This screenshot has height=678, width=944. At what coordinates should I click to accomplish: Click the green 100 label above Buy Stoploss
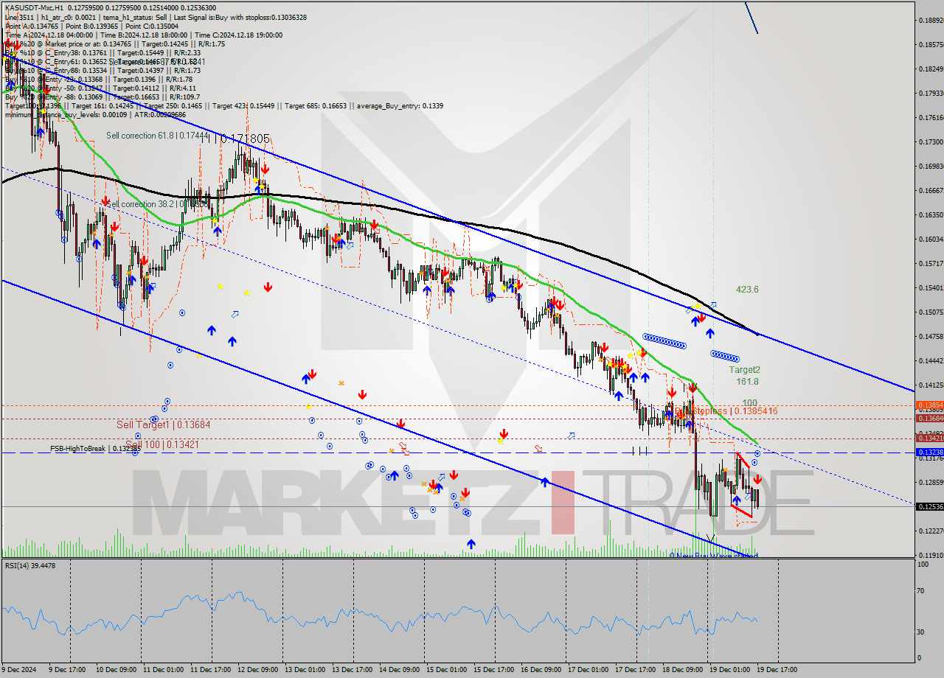tap(750, 403)
